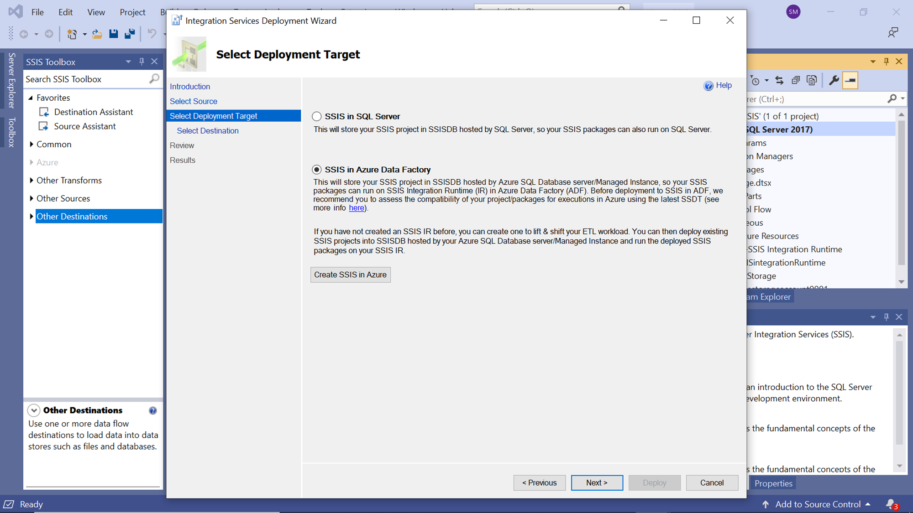This screenshot has height=513, width=913.
Task: Click the feedback icon at top right
Action: click(892, 32)
